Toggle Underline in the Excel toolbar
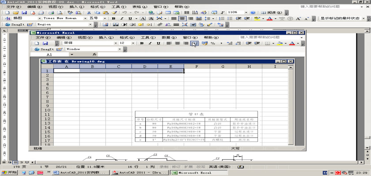This screenshot has height=176, width=371. point(159,44)
